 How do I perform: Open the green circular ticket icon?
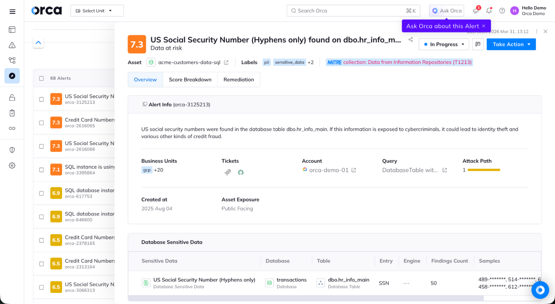[x=241, y=172]
